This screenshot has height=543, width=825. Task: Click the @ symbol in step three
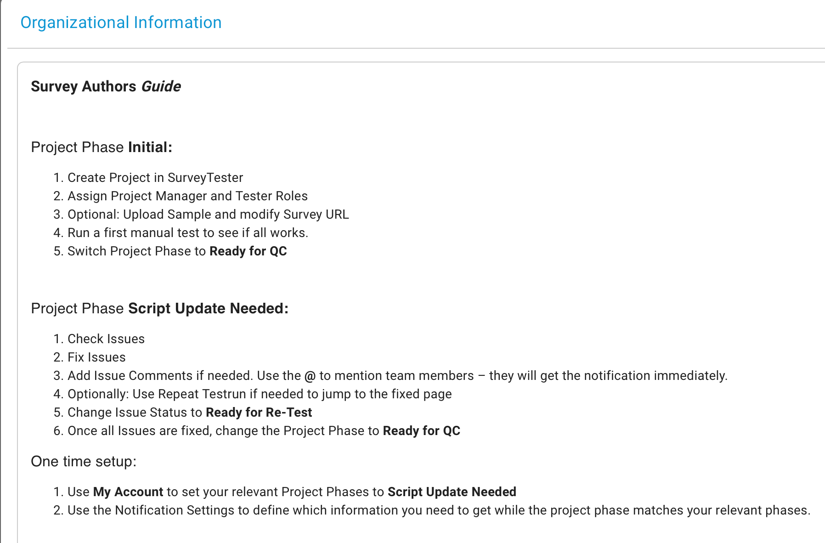[310, 376]
